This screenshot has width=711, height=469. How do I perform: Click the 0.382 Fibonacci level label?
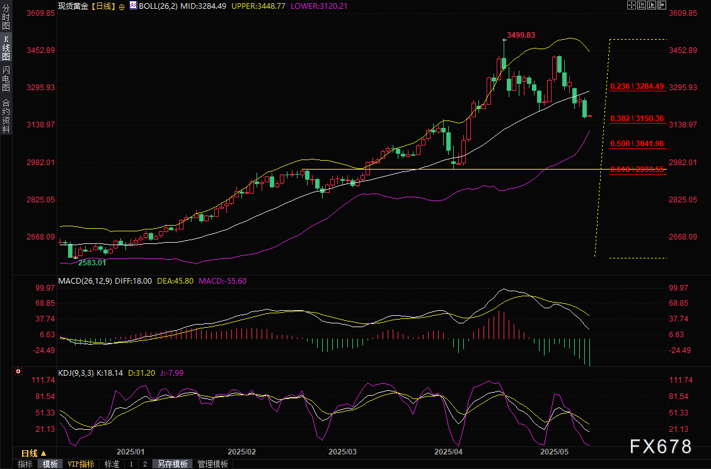click(x=637, y=119)
